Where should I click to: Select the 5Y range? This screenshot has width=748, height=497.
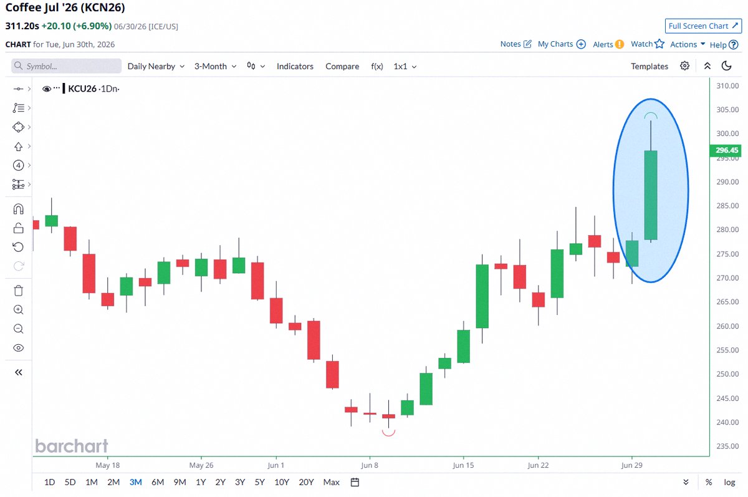[x=260, y=482]
